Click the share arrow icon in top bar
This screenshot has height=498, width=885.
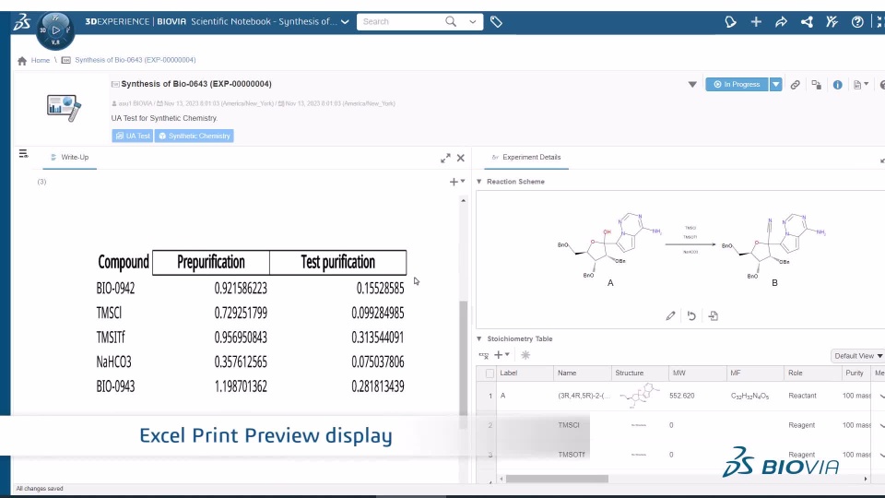tap(781, 22)
